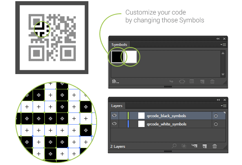Click the New Symbol icon
242x165 pixels.
tap(202, 82)
